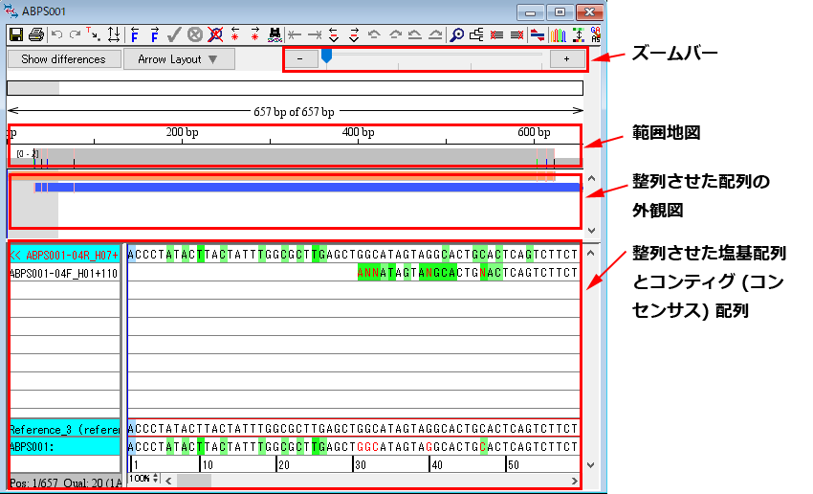Click the horizontal scrollbar right arrow
813x494 pixels.
pos(573,479)
